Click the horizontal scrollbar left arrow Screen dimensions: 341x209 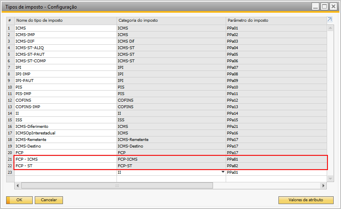[18, 186]
